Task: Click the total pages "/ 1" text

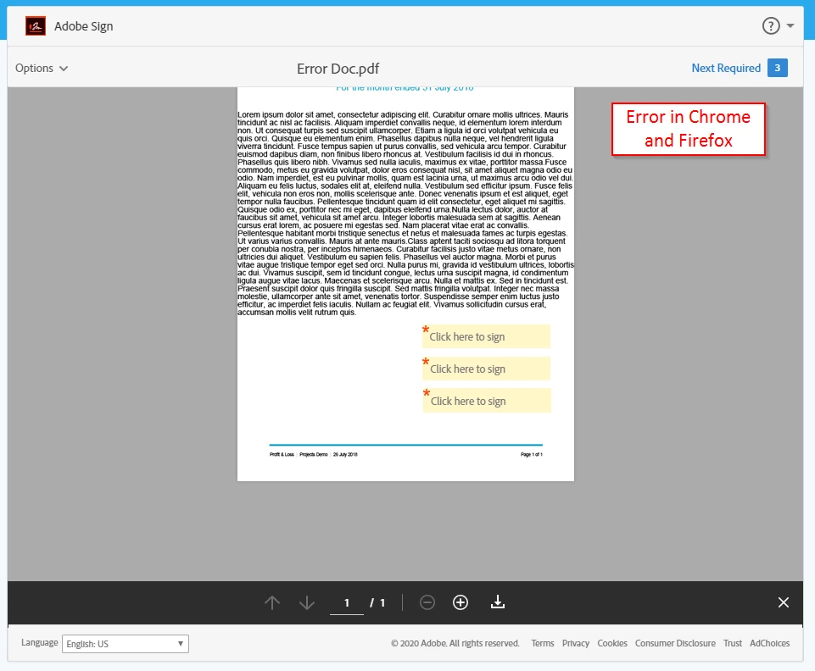Action: click(x=377, y=602)
